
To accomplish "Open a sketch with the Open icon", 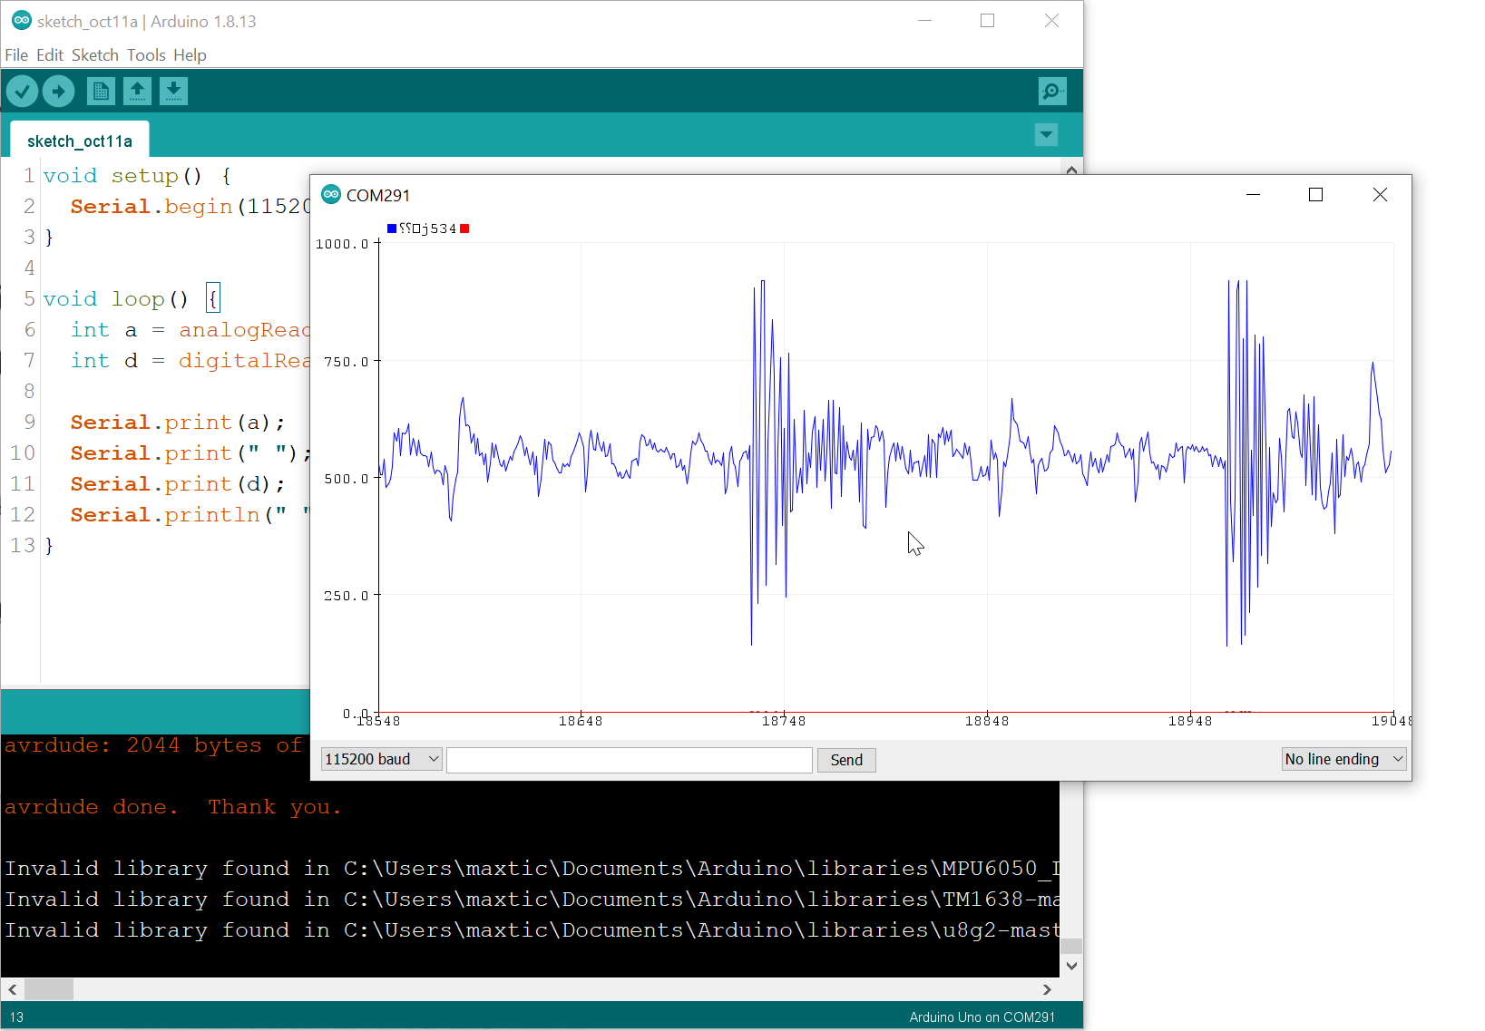I will 137,91.
